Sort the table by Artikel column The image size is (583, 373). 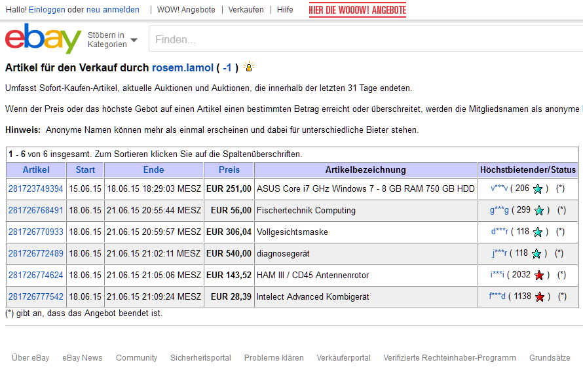36,170
